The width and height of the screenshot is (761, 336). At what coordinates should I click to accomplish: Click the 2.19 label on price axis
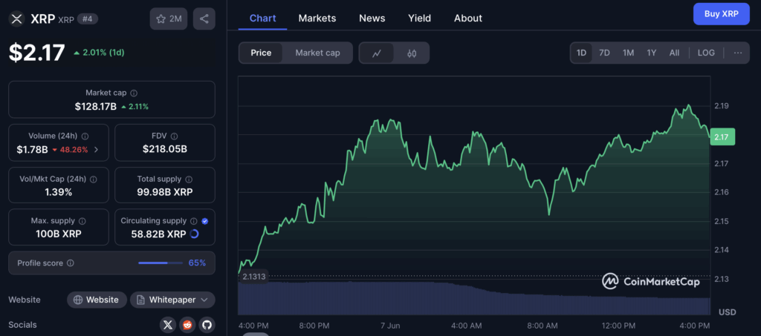click(x=721, y=105)
